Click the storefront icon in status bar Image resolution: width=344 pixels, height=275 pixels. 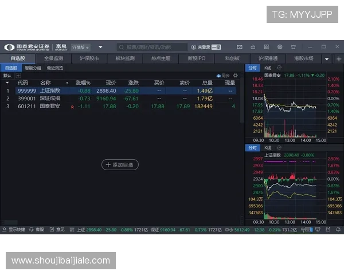(x=318, y=229)
